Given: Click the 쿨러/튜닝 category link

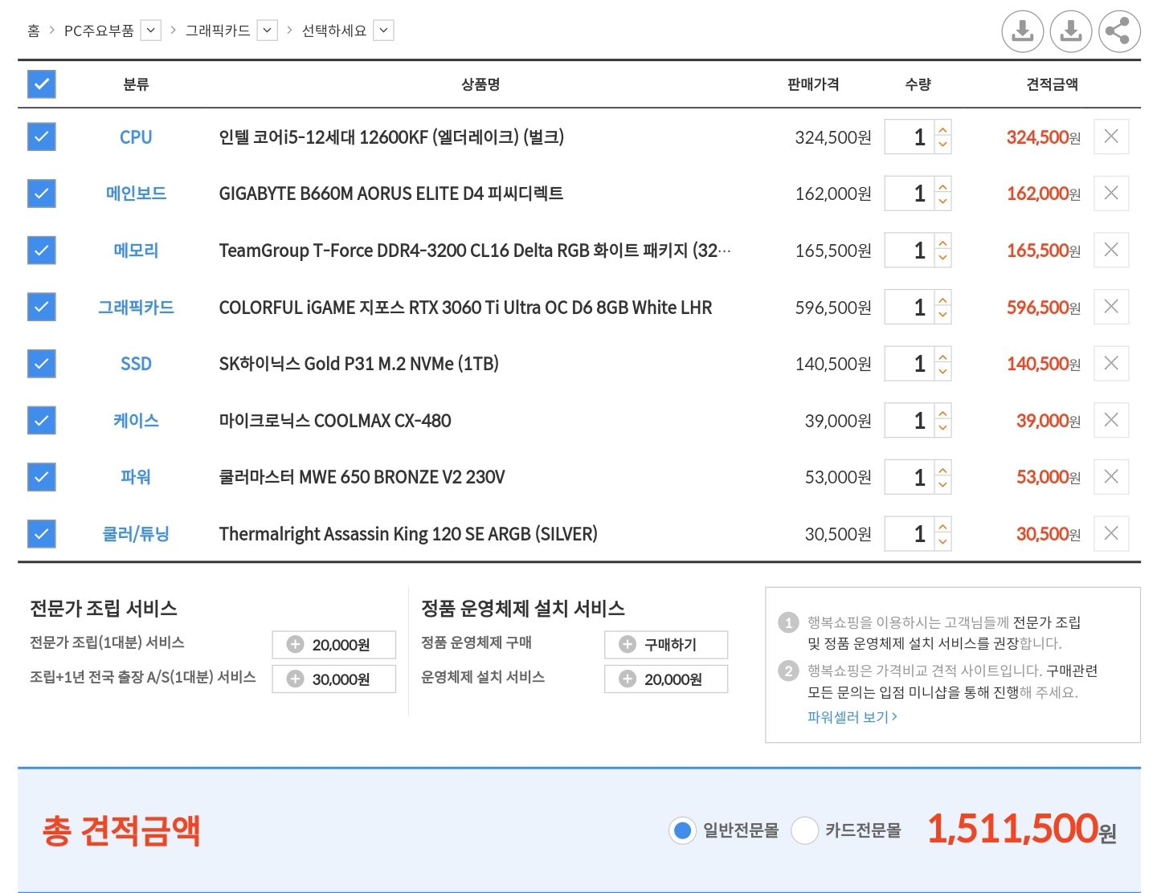Looking at the screenshot, I should (x=136, y=534).
